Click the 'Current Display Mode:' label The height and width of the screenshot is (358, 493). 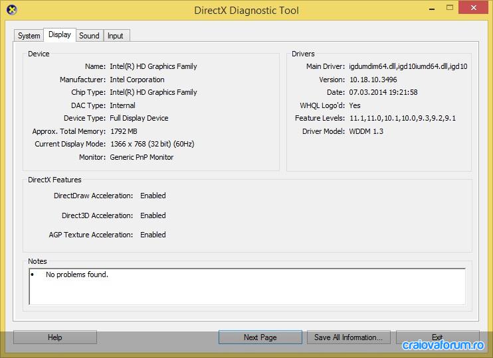70,144
